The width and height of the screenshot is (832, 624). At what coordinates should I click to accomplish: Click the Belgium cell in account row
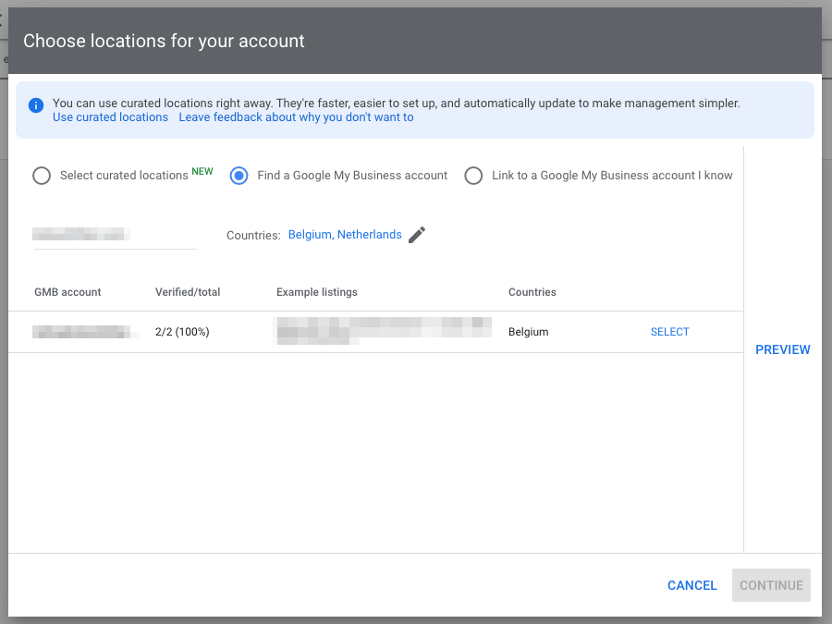point(529,332)
